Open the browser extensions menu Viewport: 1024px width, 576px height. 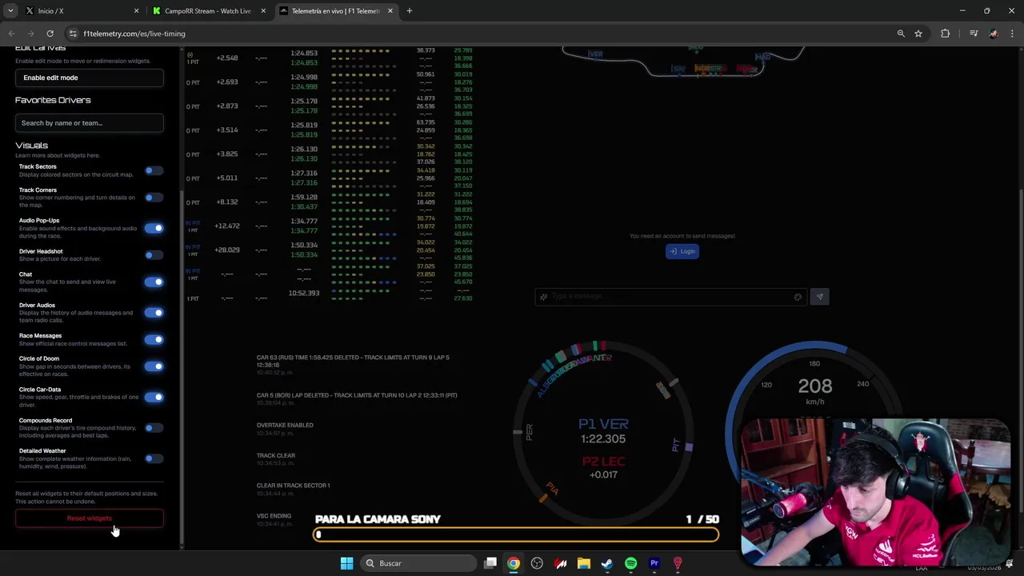[946, 34]
